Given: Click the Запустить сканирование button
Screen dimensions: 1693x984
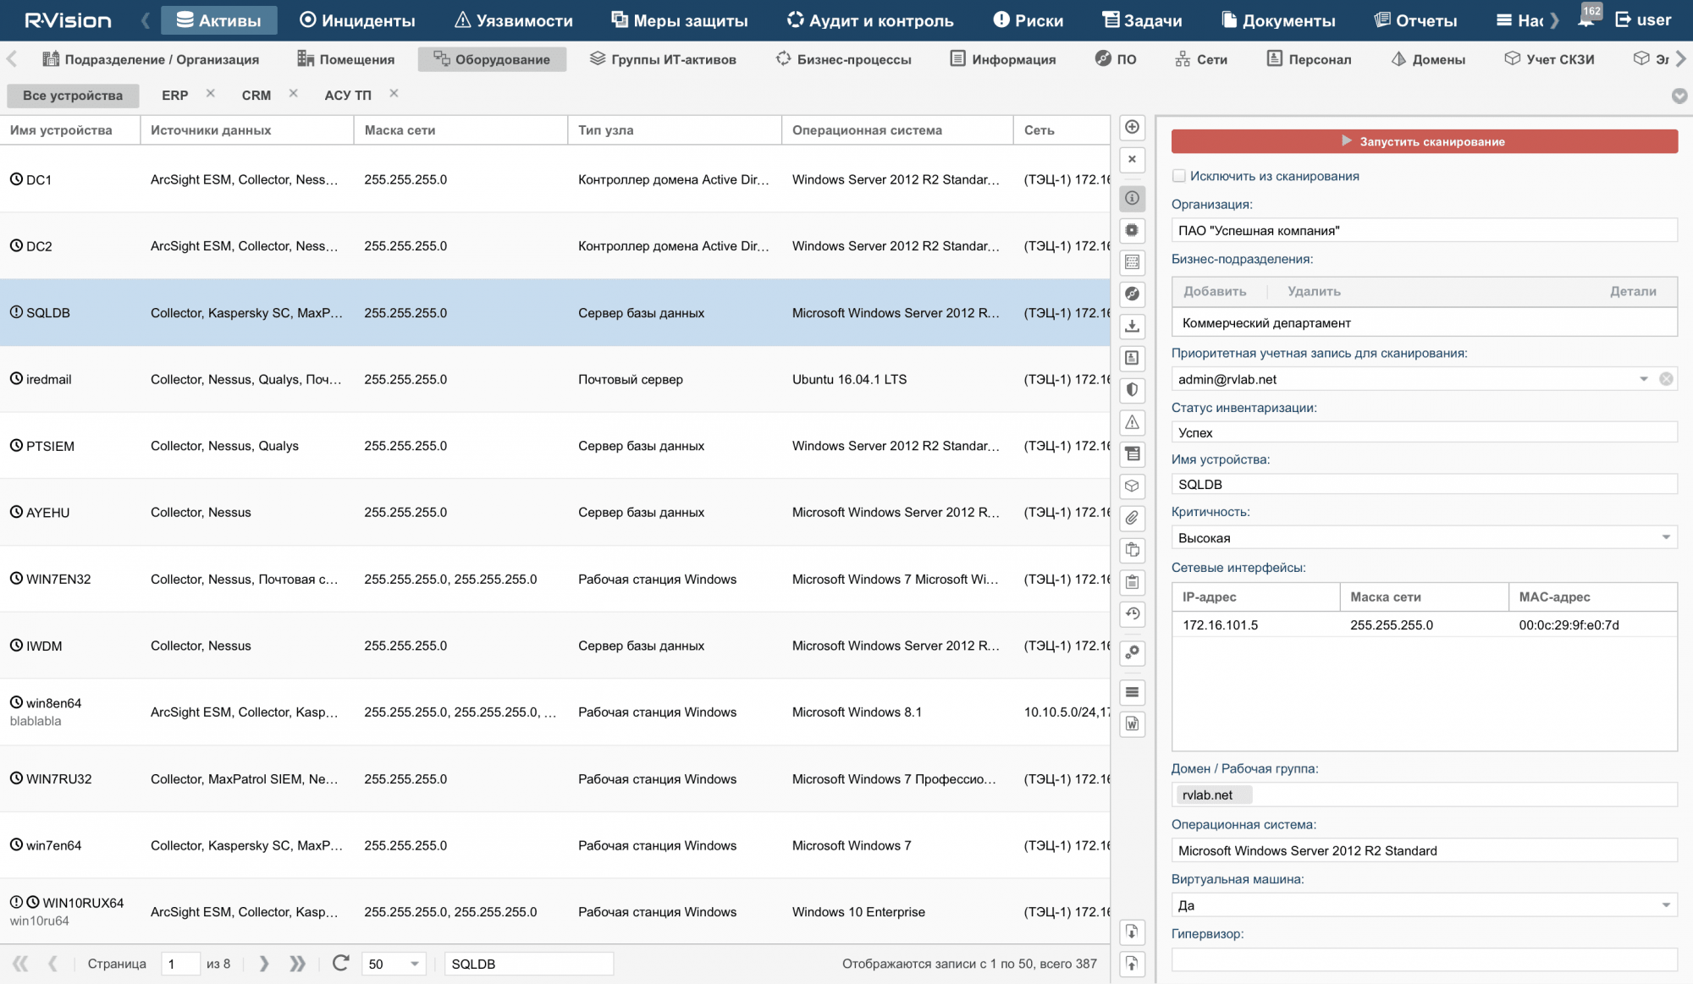Looking at the screenshot, I should [1424, 141].
